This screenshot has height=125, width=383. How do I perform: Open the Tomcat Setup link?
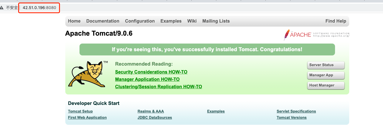point(80,111)
